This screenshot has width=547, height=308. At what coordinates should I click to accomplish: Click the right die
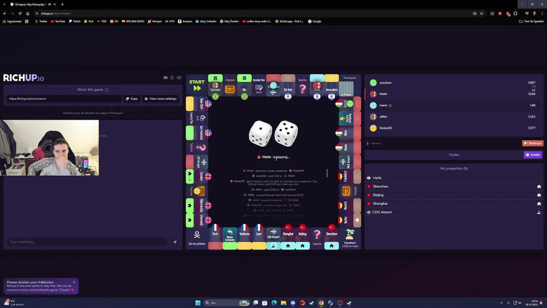(x=286, y=133)
